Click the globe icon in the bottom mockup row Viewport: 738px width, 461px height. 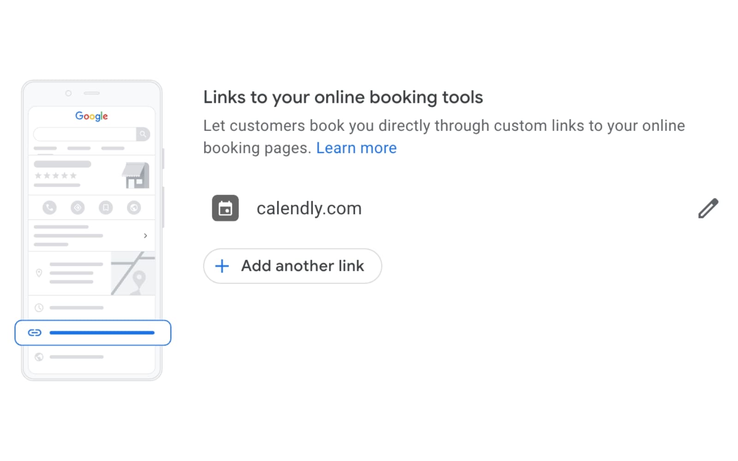coord(39,357)
